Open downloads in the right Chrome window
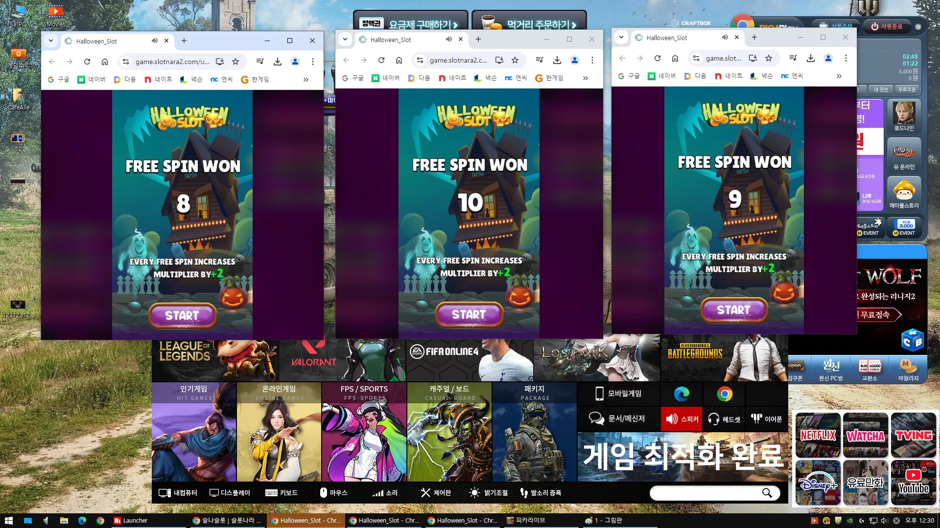 tap(811, 58)
